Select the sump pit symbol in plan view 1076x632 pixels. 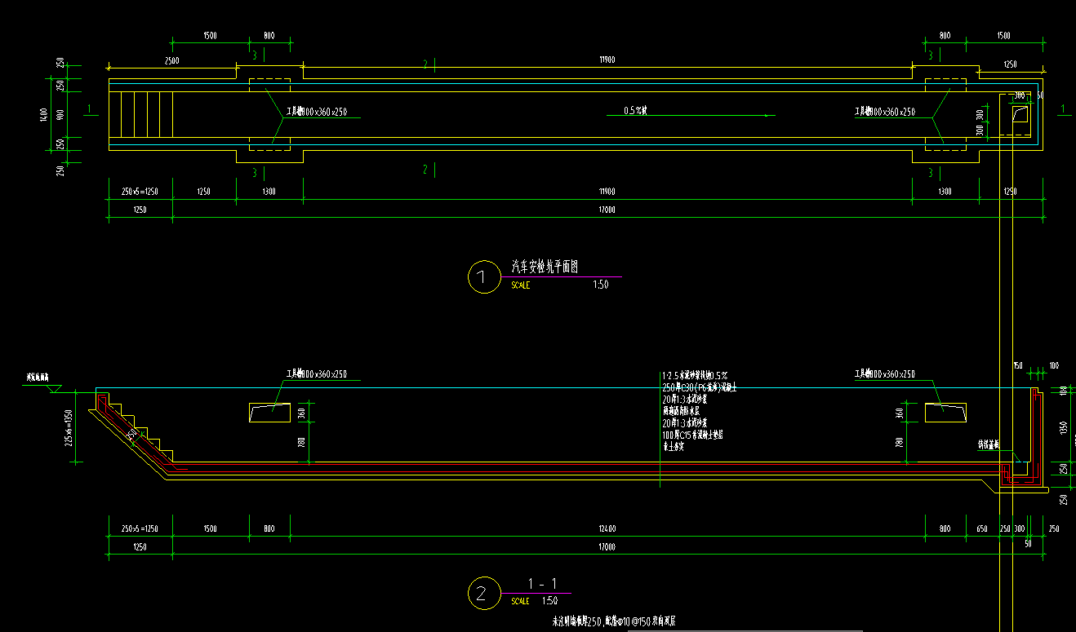[1019, 115]
